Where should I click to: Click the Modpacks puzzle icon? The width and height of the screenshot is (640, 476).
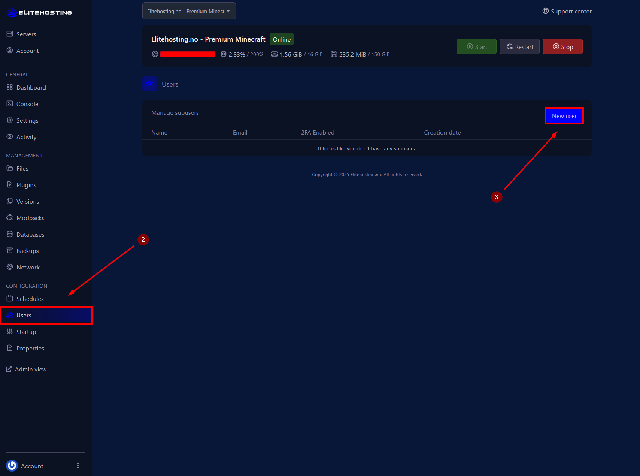[x=10, y=217]
